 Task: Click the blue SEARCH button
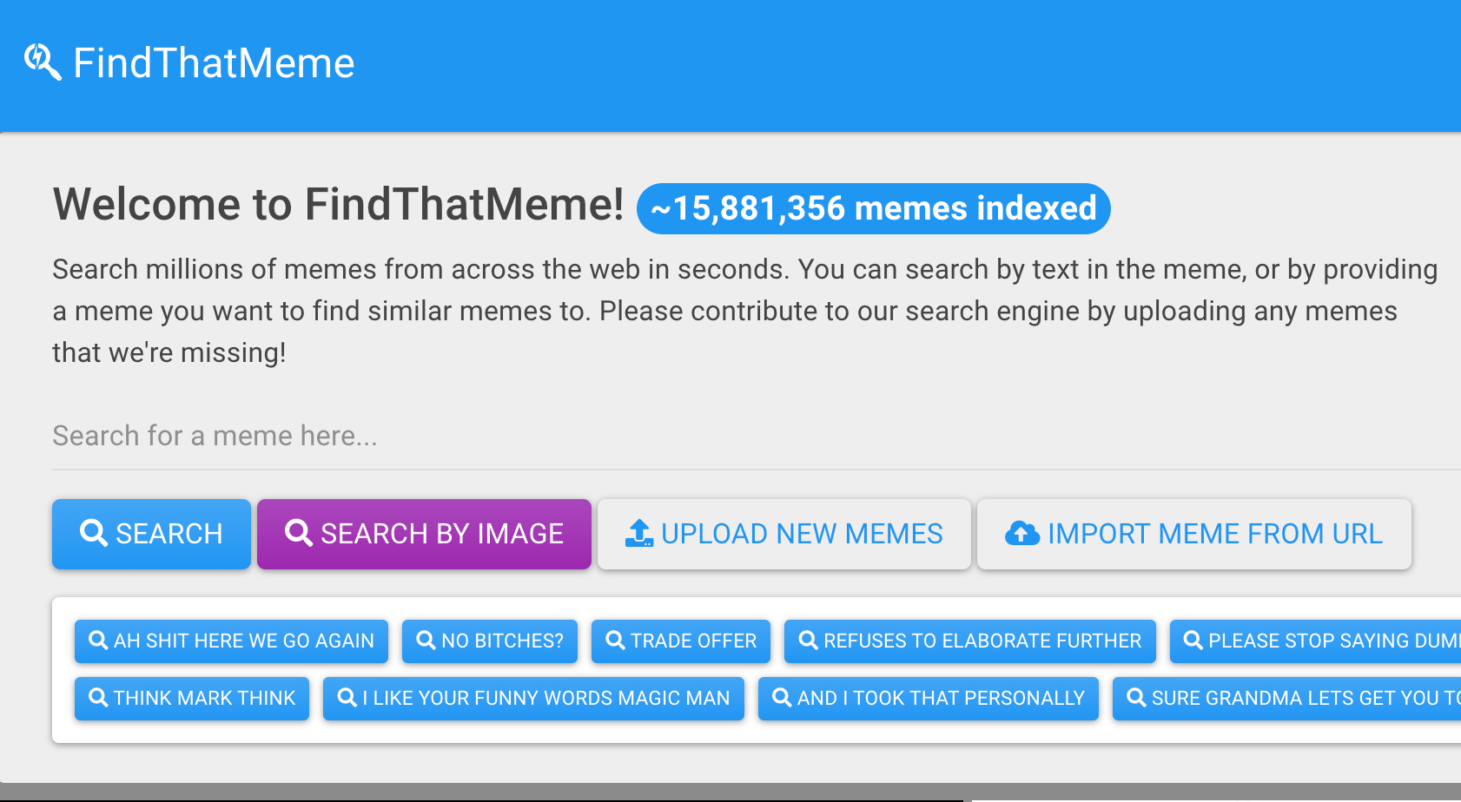coord(151,534)
